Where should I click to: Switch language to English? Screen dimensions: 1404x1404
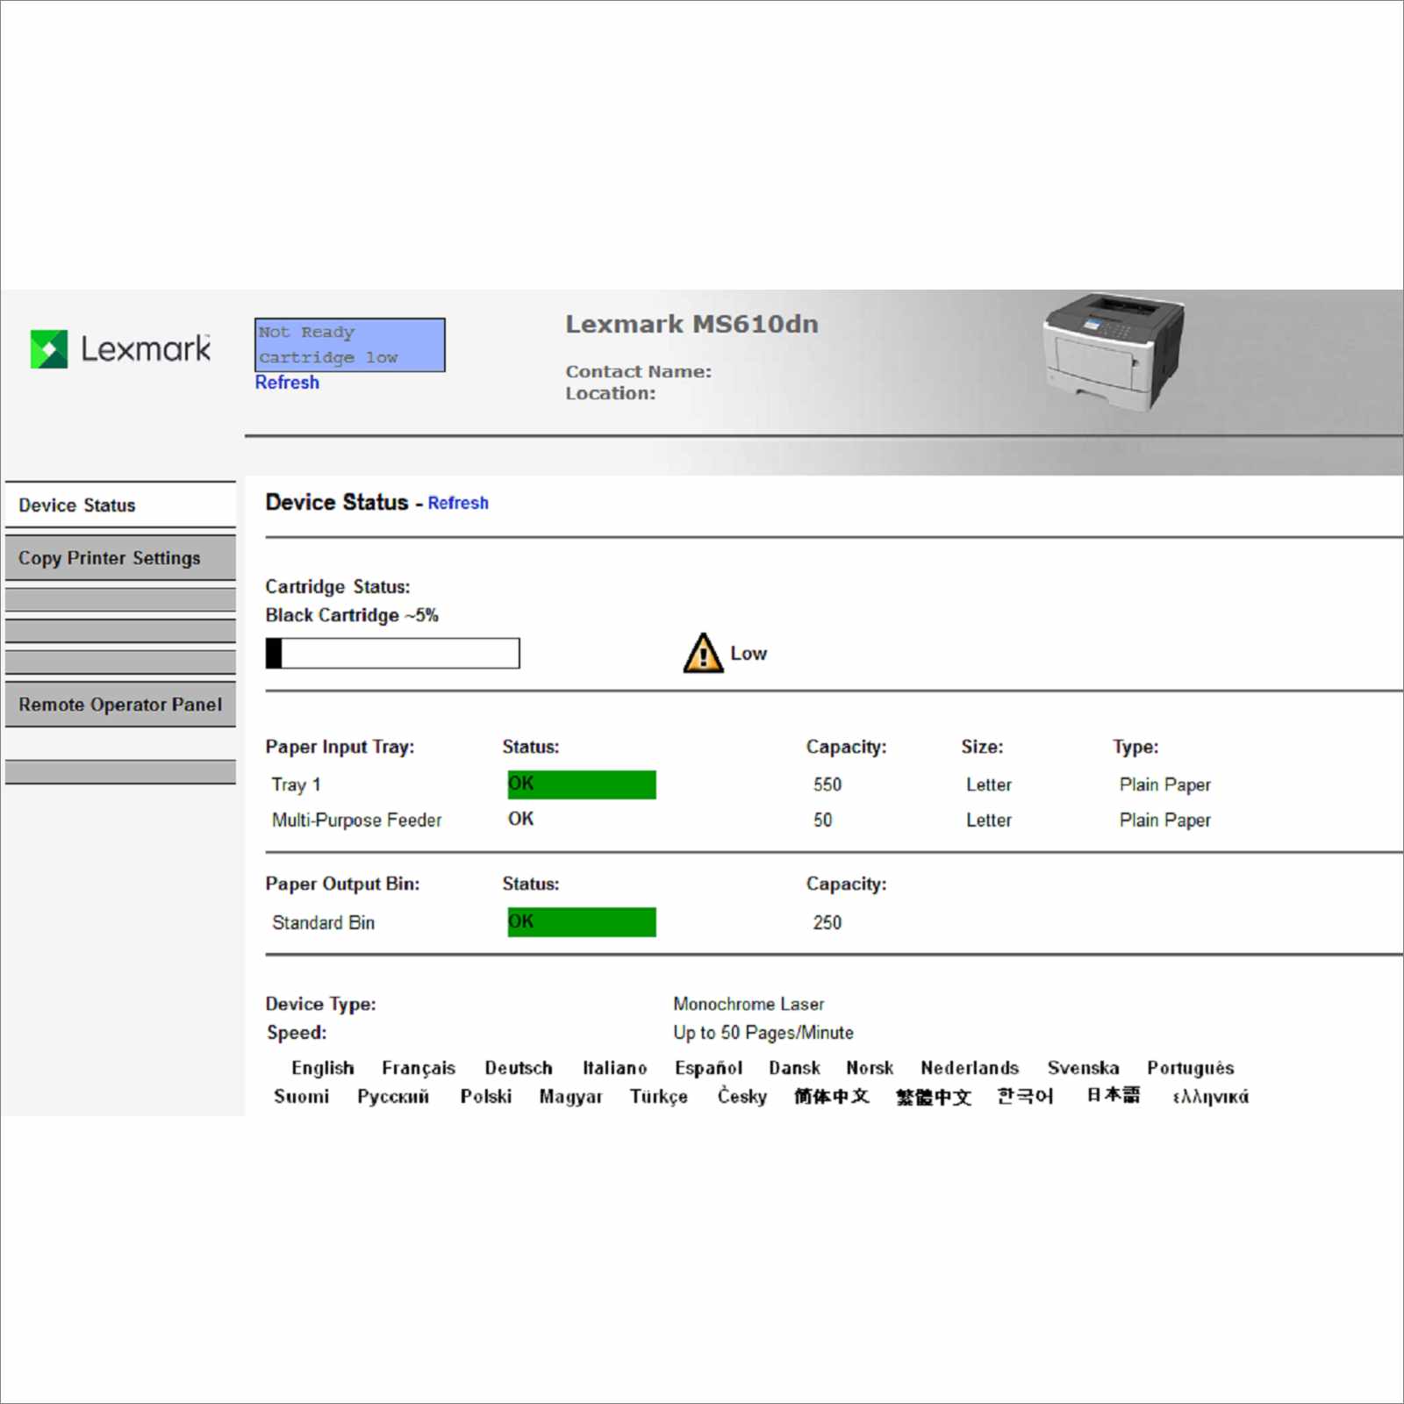[323, 1068]
